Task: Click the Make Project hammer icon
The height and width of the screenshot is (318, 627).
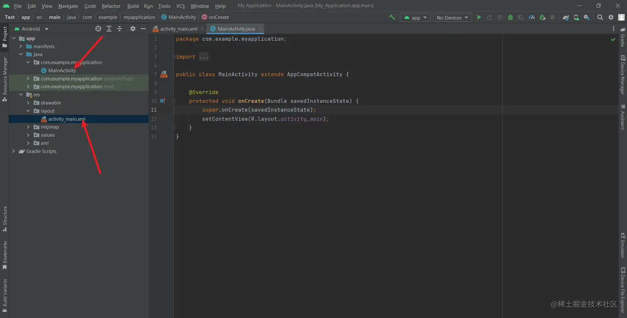Action: [392, 17]
